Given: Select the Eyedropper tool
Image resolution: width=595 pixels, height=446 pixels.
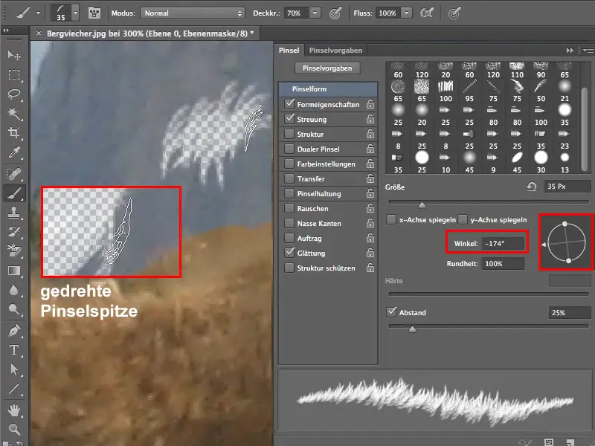Looking at the screenshot, I should 14,152.
